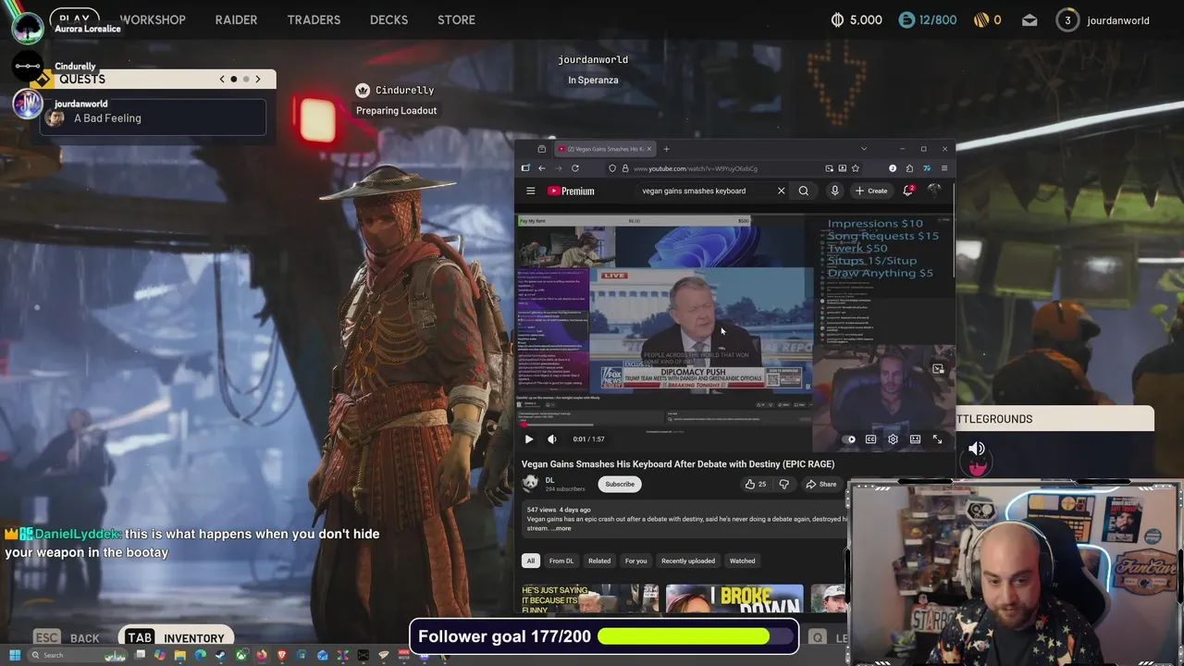
Task: Subscribe to the DL channel
Action: 620,484
